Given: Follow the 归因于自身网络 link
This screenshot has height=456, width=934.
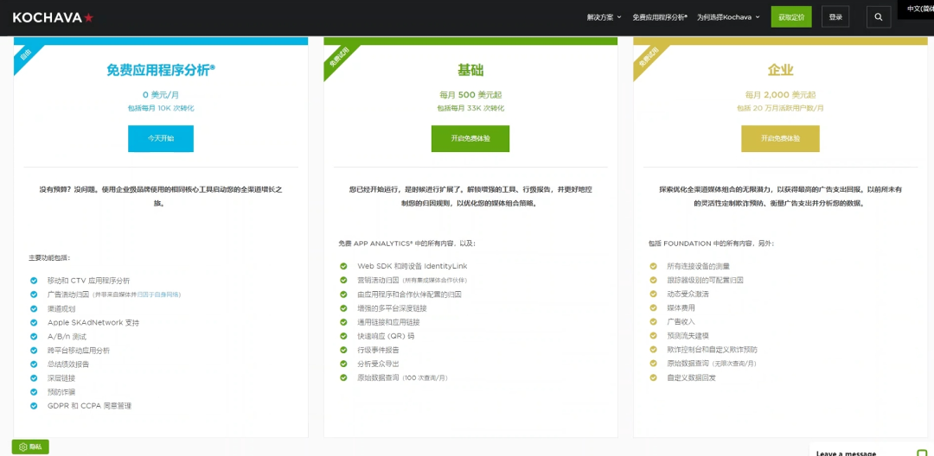Looking at the screenshot, I should pyautogui.click(x=159, y=294).
